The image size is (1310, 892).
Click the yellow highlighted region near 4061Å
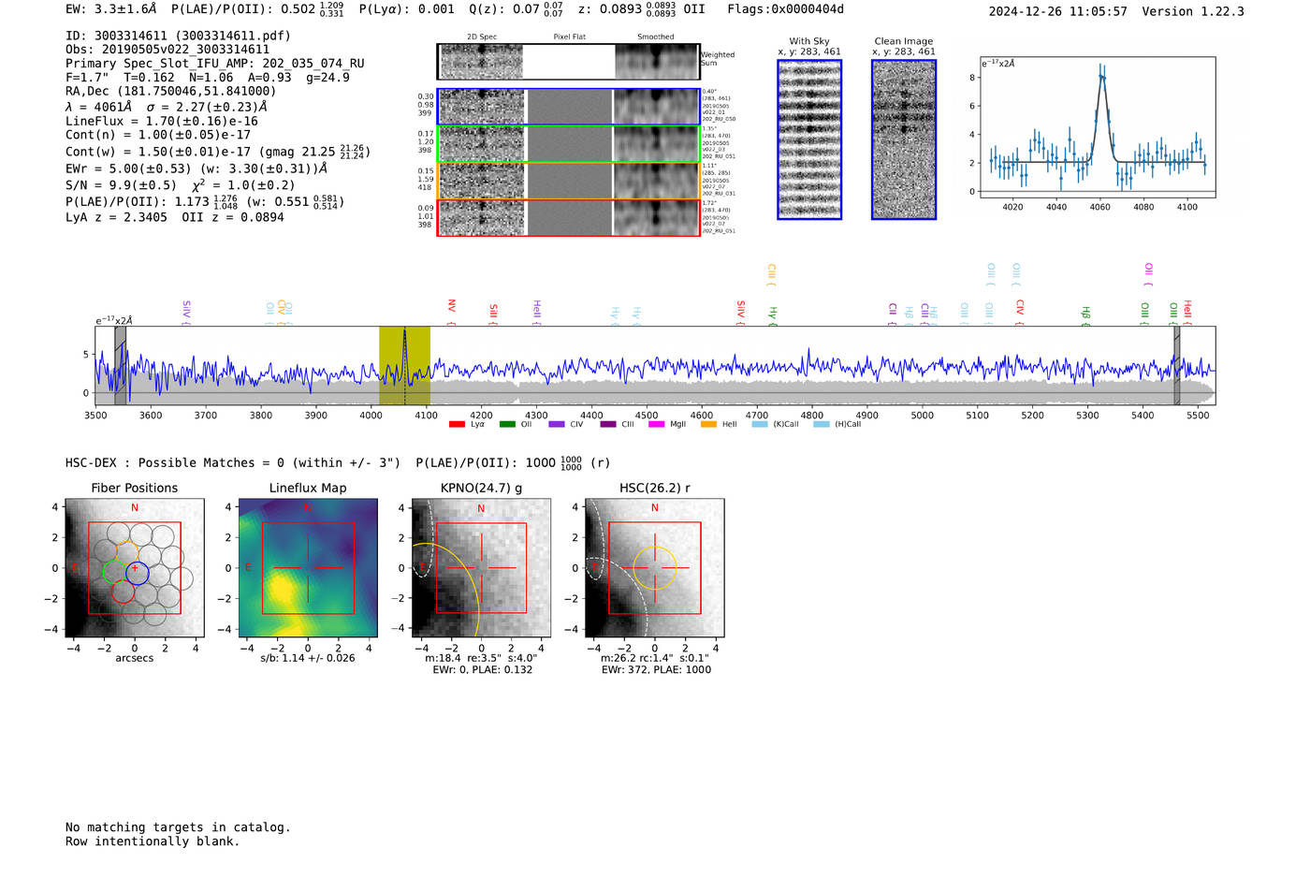click(404, 366)
